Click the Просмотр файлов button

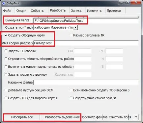click(94, 117)
